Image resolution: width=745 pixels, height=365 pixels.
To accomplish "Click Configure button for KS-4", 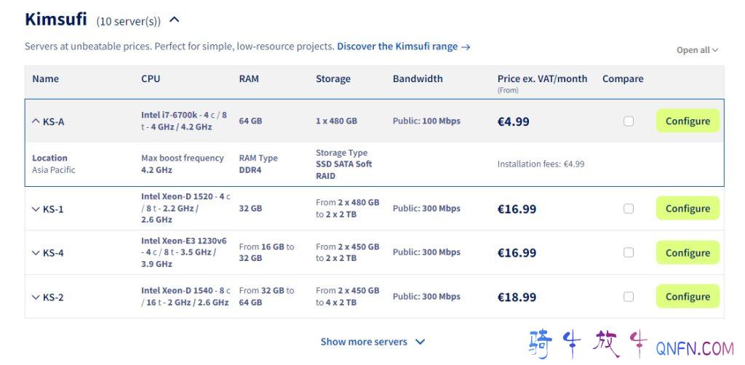I will click(x=688, y=253).
